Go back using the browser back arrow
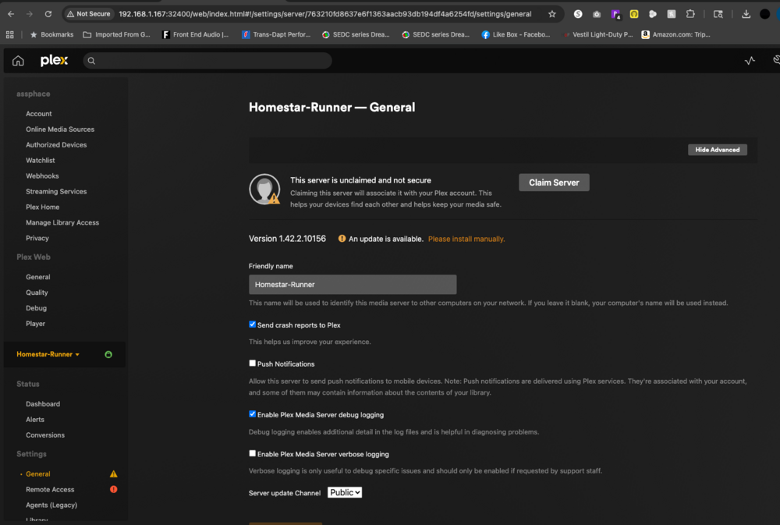This screenshot has width=780, height=525. point(11,14)
